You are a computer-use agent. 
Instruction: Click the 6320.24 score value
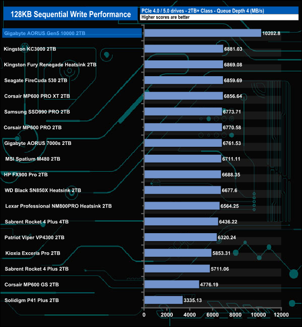click(x=227, y=237)
